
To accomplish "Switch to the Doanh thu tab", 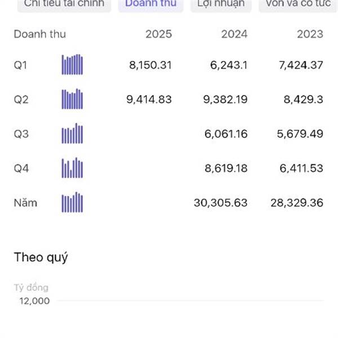I will (150, 5).
